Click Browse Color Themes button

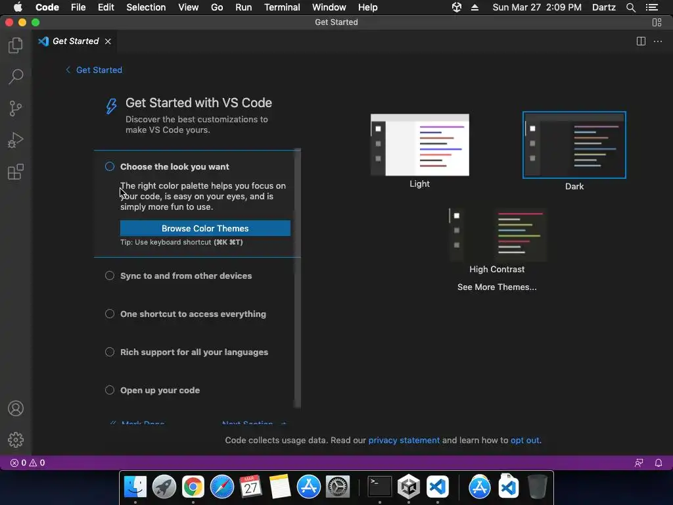coord(205,228)
